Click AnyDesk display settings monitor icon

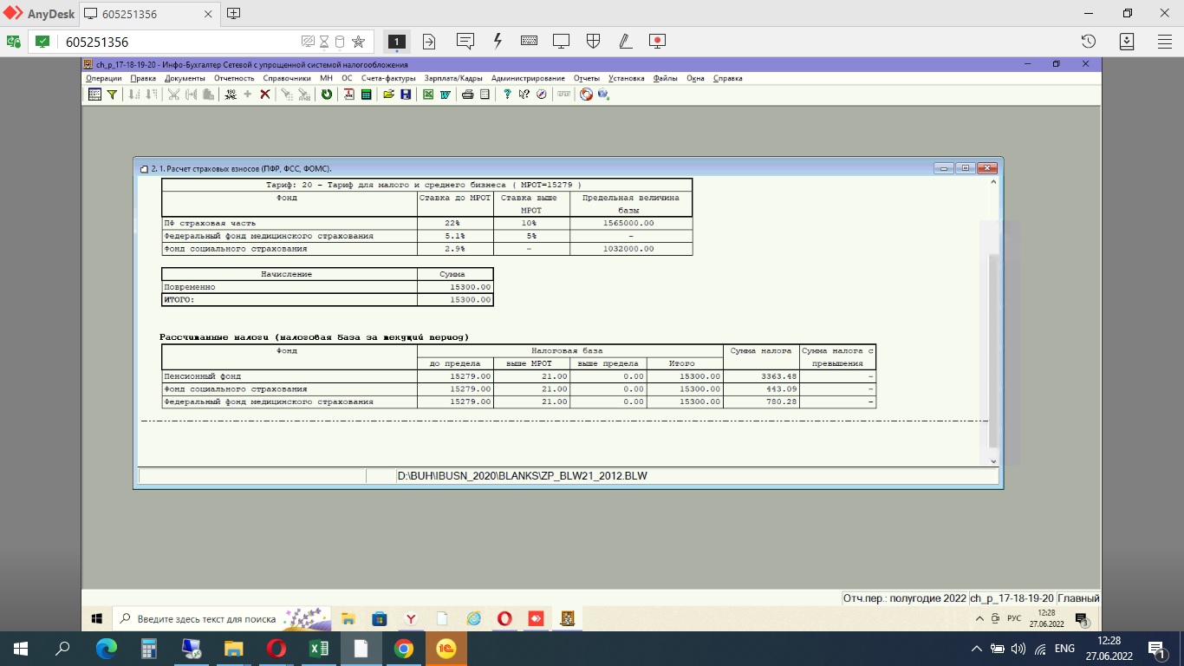[x=561, y=41]
